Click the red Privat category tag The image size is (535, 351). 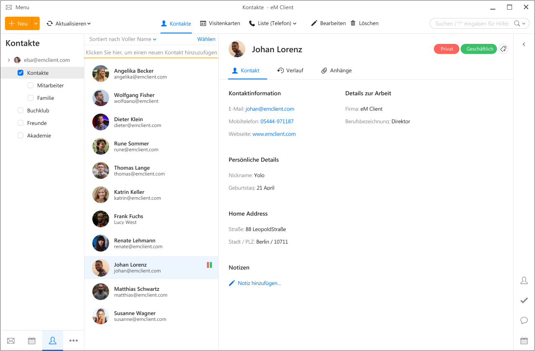click(x=446, y=49)
